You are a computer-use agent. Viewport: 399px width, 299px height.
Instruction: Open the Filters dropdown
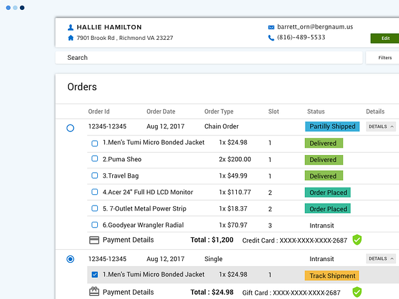pos(385,58)
